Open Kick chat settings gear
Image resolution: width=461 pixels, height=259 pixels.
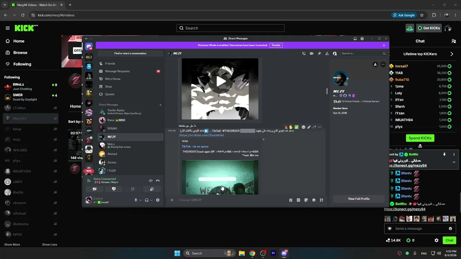[x=437, y=240]
